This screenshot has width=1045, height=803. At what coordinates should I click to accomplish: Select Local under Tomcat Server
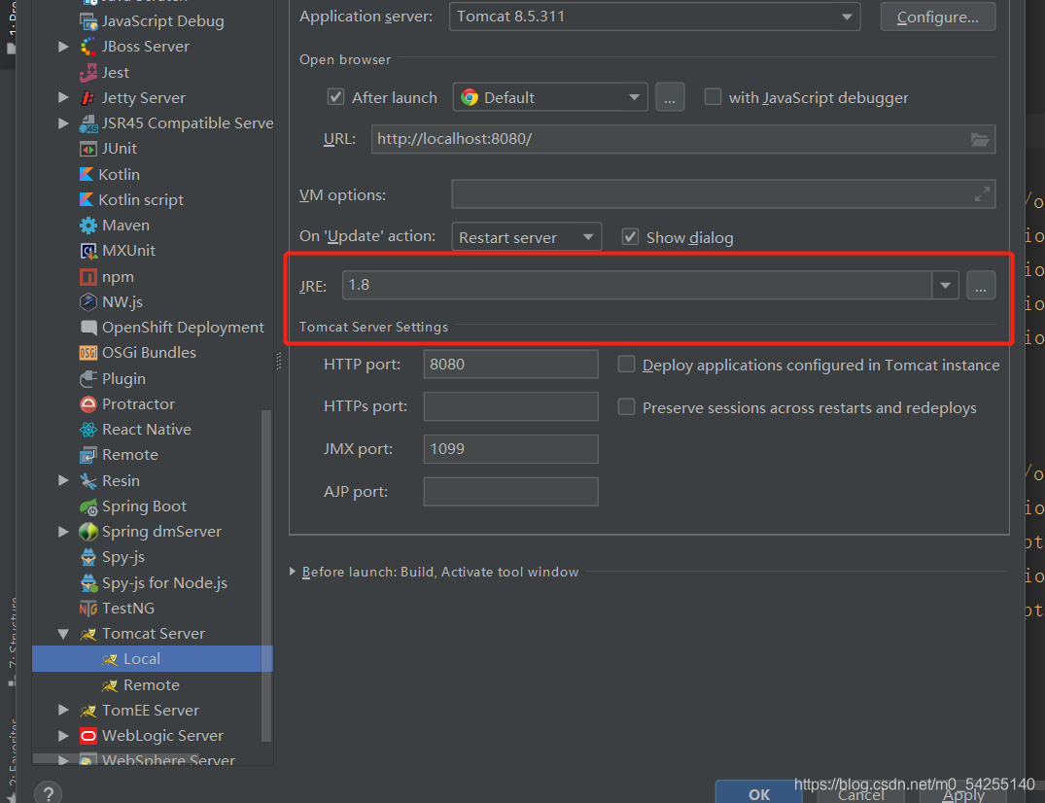153,659
